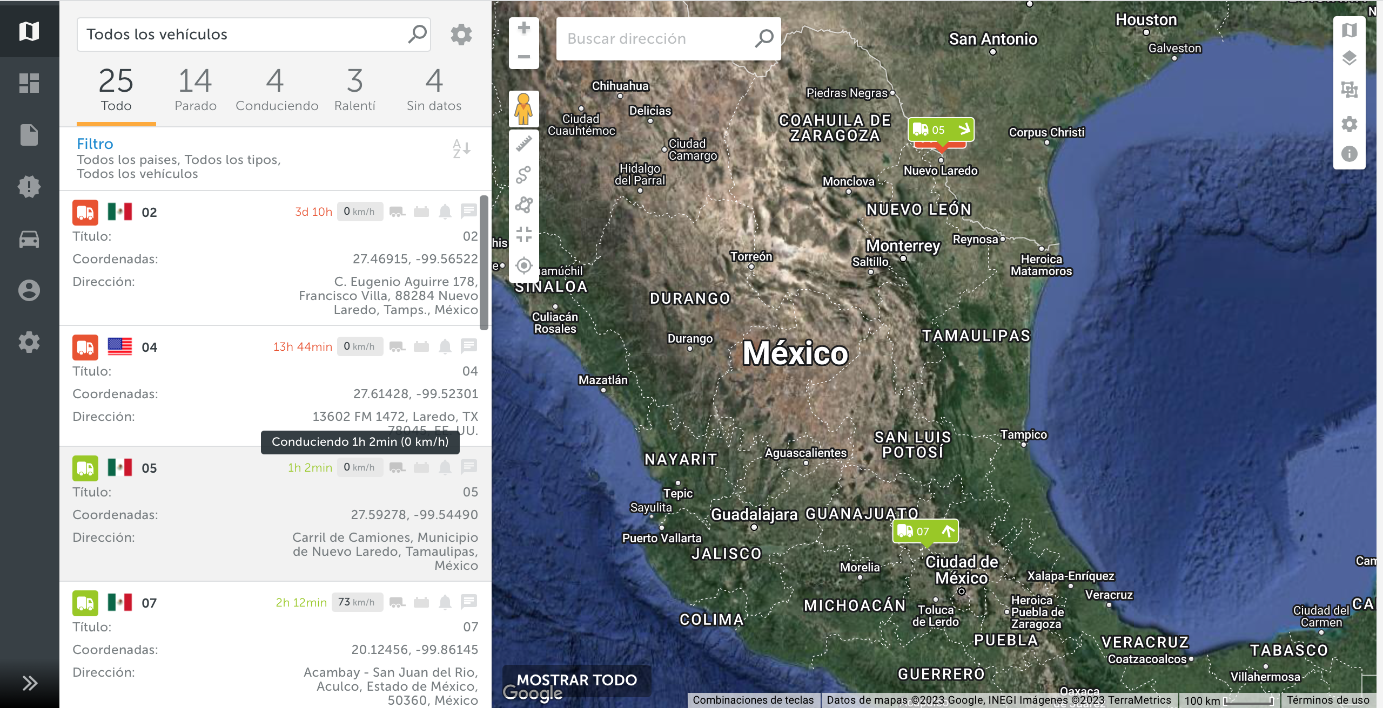Click USA flag on vehicle 04

(120, 346)
